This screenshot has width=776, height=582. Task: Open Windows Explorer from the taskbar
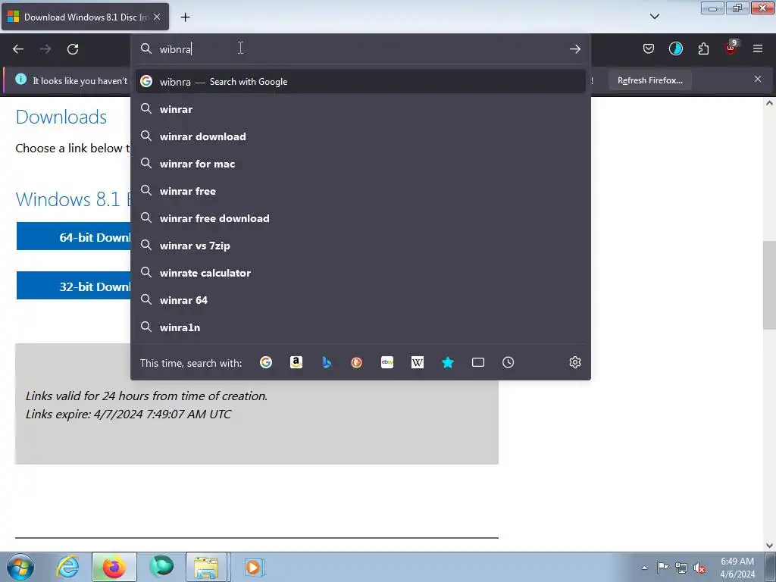206,567
